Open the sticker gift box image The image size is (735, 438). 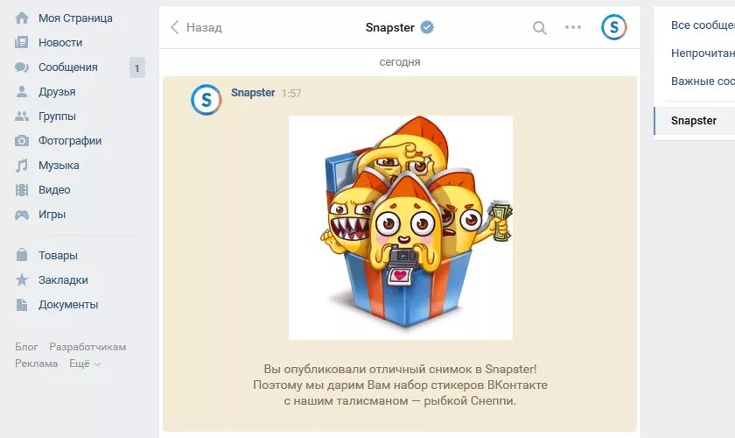[401, 228]
